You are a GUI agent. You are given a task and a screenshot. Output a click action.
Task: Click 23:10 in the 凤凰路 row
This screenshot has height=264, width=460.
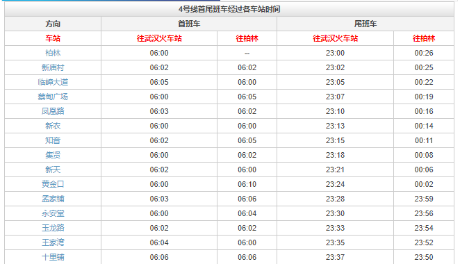[x=336, y=111]
